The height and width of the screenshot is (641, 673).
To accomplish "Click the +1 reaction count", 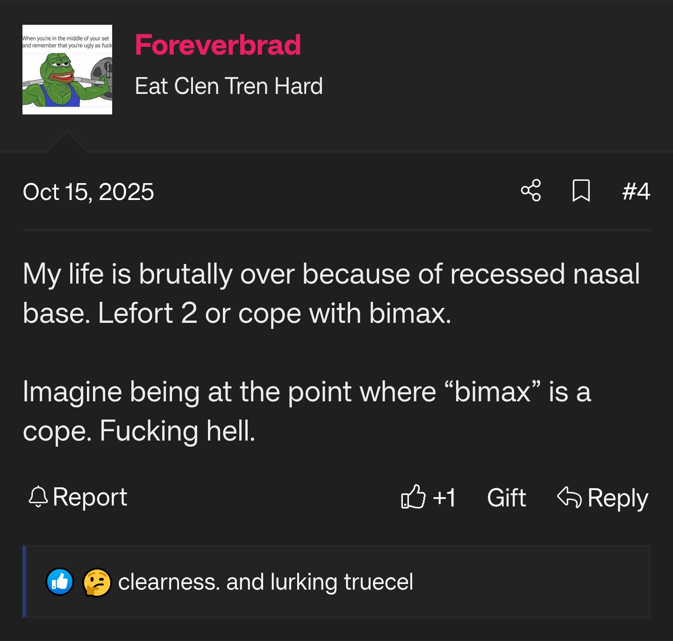I will [x=444, y=497].
